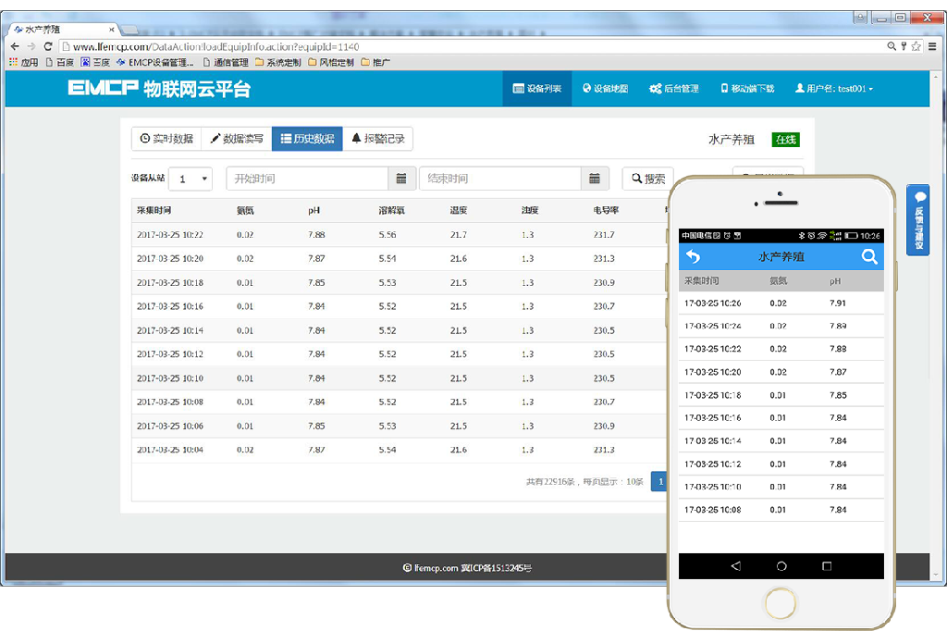Tap the Android back navigation triangle
This screenshot has height=631, width=947.
click(x=735, y=566)
